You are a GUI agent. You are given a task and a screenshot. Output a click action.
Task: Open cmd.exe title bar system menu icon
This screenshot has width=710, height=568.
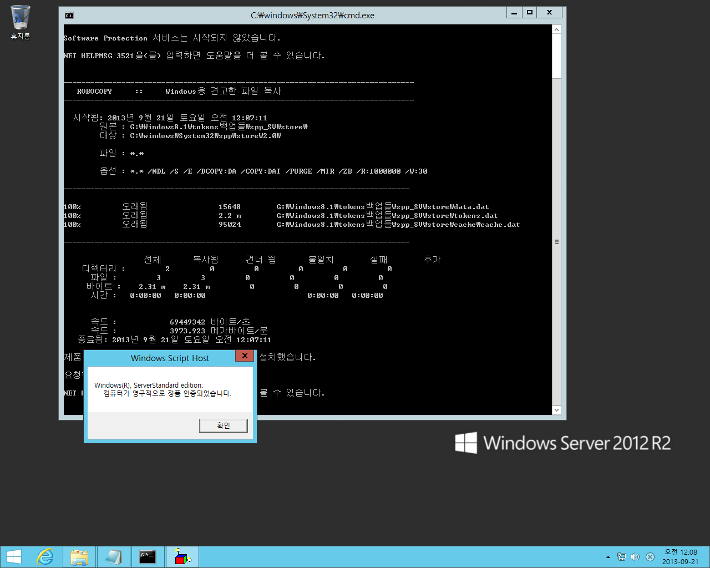[x=69, y=16]
